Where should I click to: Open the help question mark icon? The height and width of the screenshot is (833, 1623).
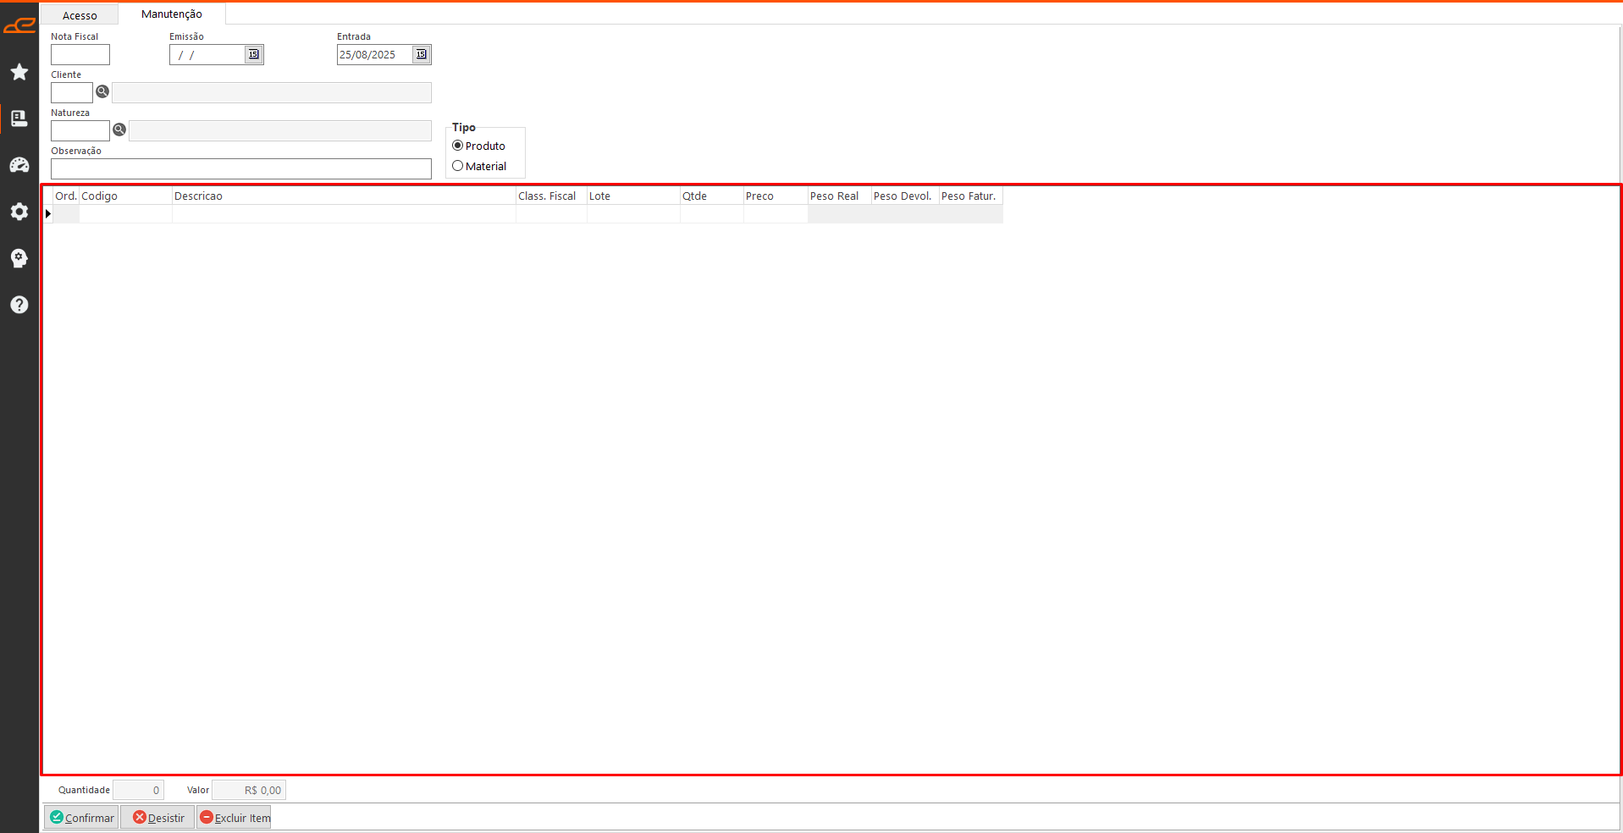(x=19, y=305)
